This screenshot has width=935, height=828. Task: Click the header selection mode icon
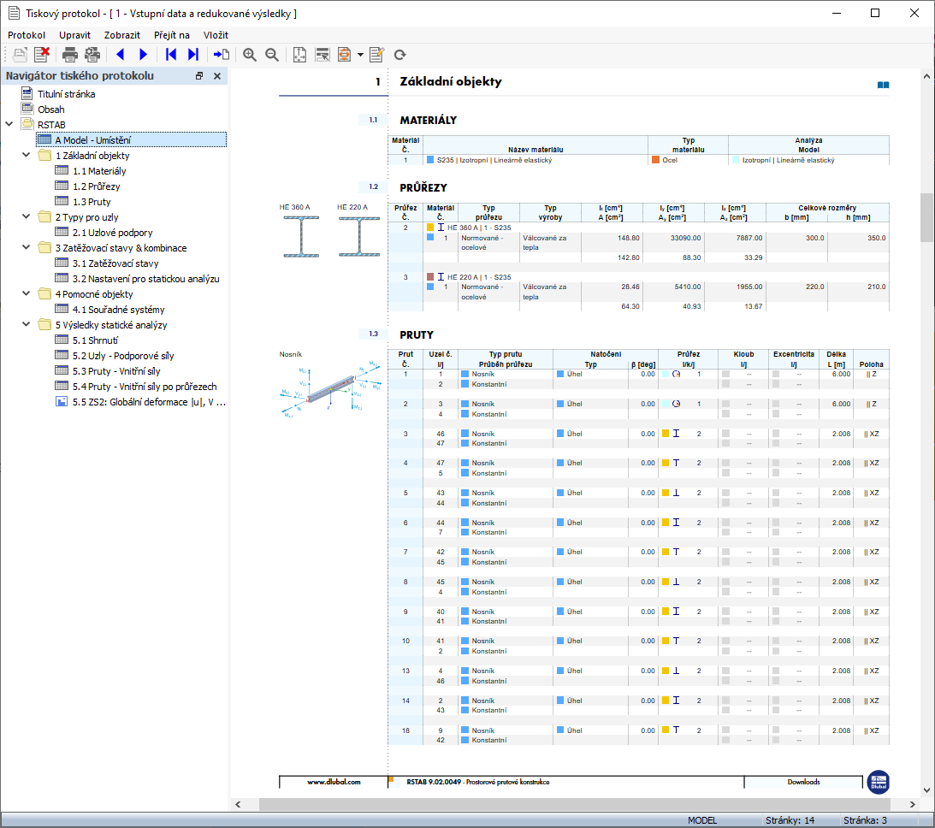pyautogui.click(x=323, y=55)
